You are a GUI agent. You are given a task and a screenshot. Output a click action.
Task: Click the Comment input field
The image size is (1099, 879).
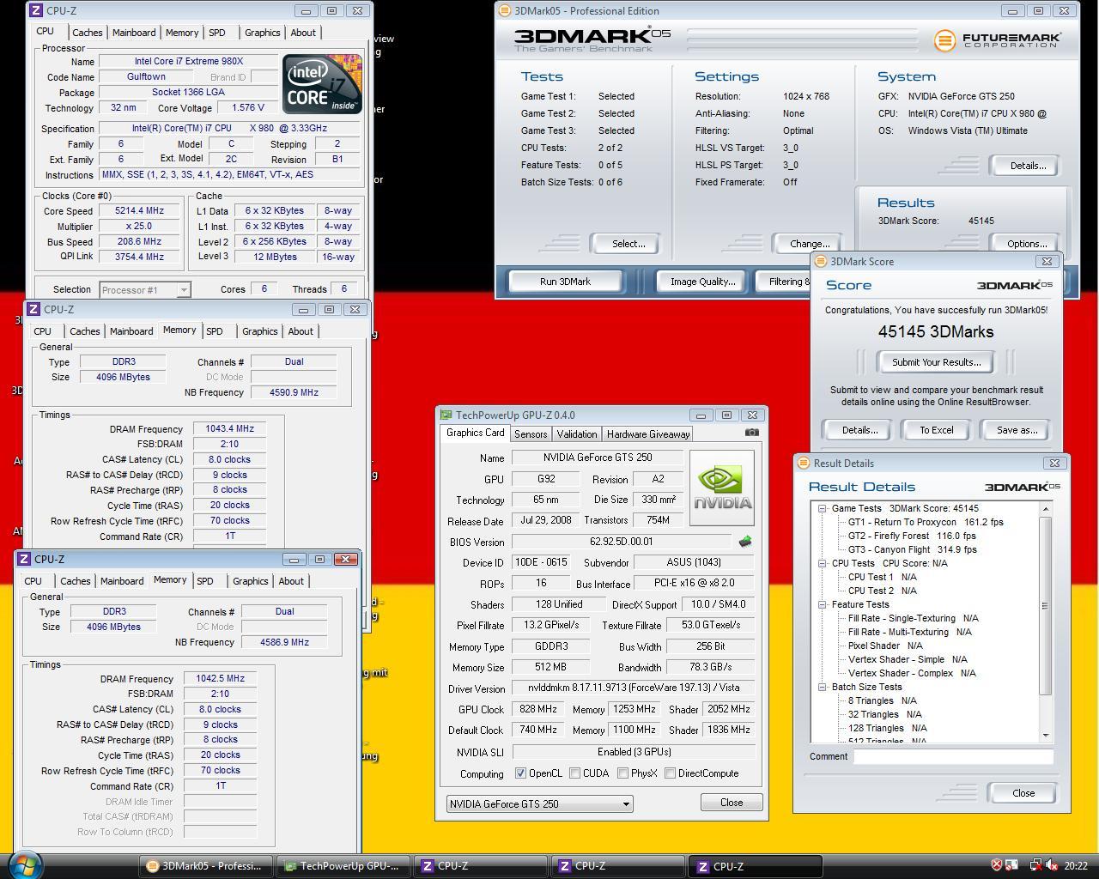coord(953,756)
